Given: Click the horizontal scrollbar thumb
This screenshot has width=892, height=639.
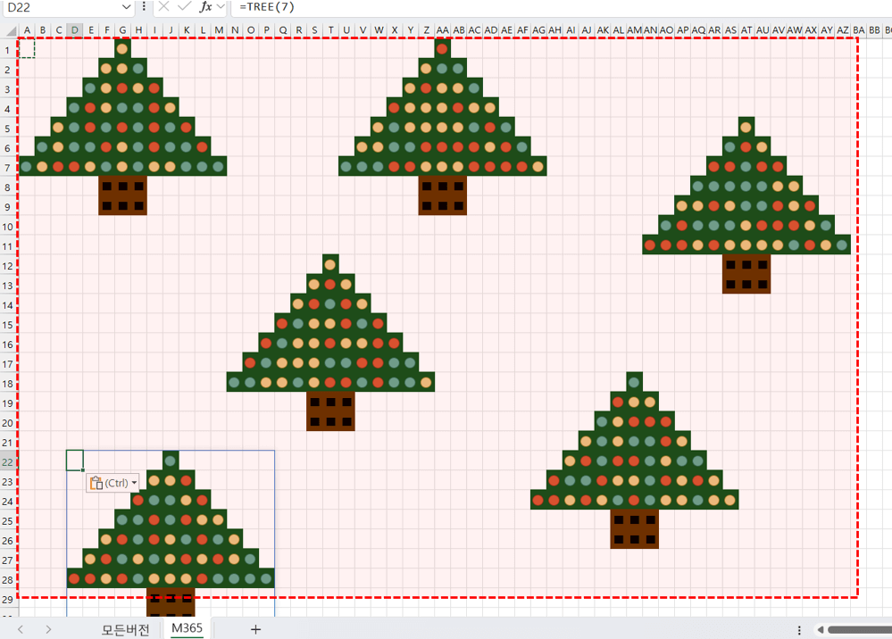Looking at the screenshot, I should coord(859,630).
